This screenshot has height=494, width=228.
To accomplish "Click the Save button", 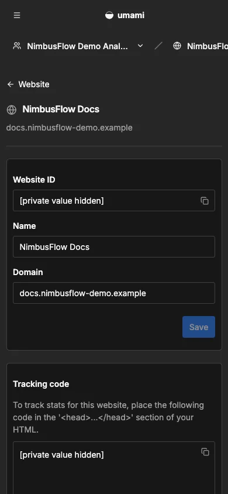I will [x=199, y=327].
